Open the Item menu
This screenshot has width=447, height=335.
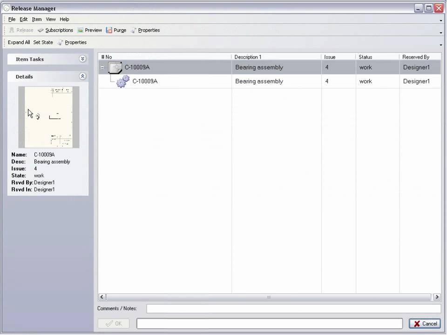(37, 20)
